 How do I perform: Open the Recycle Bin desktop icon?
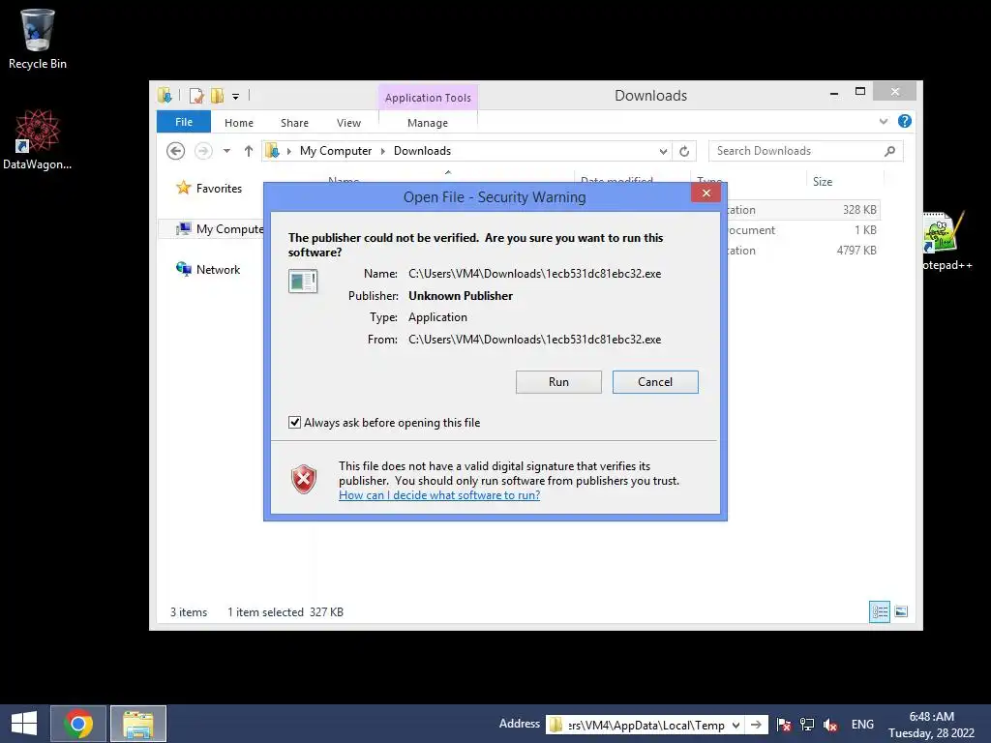coord(38,39)
